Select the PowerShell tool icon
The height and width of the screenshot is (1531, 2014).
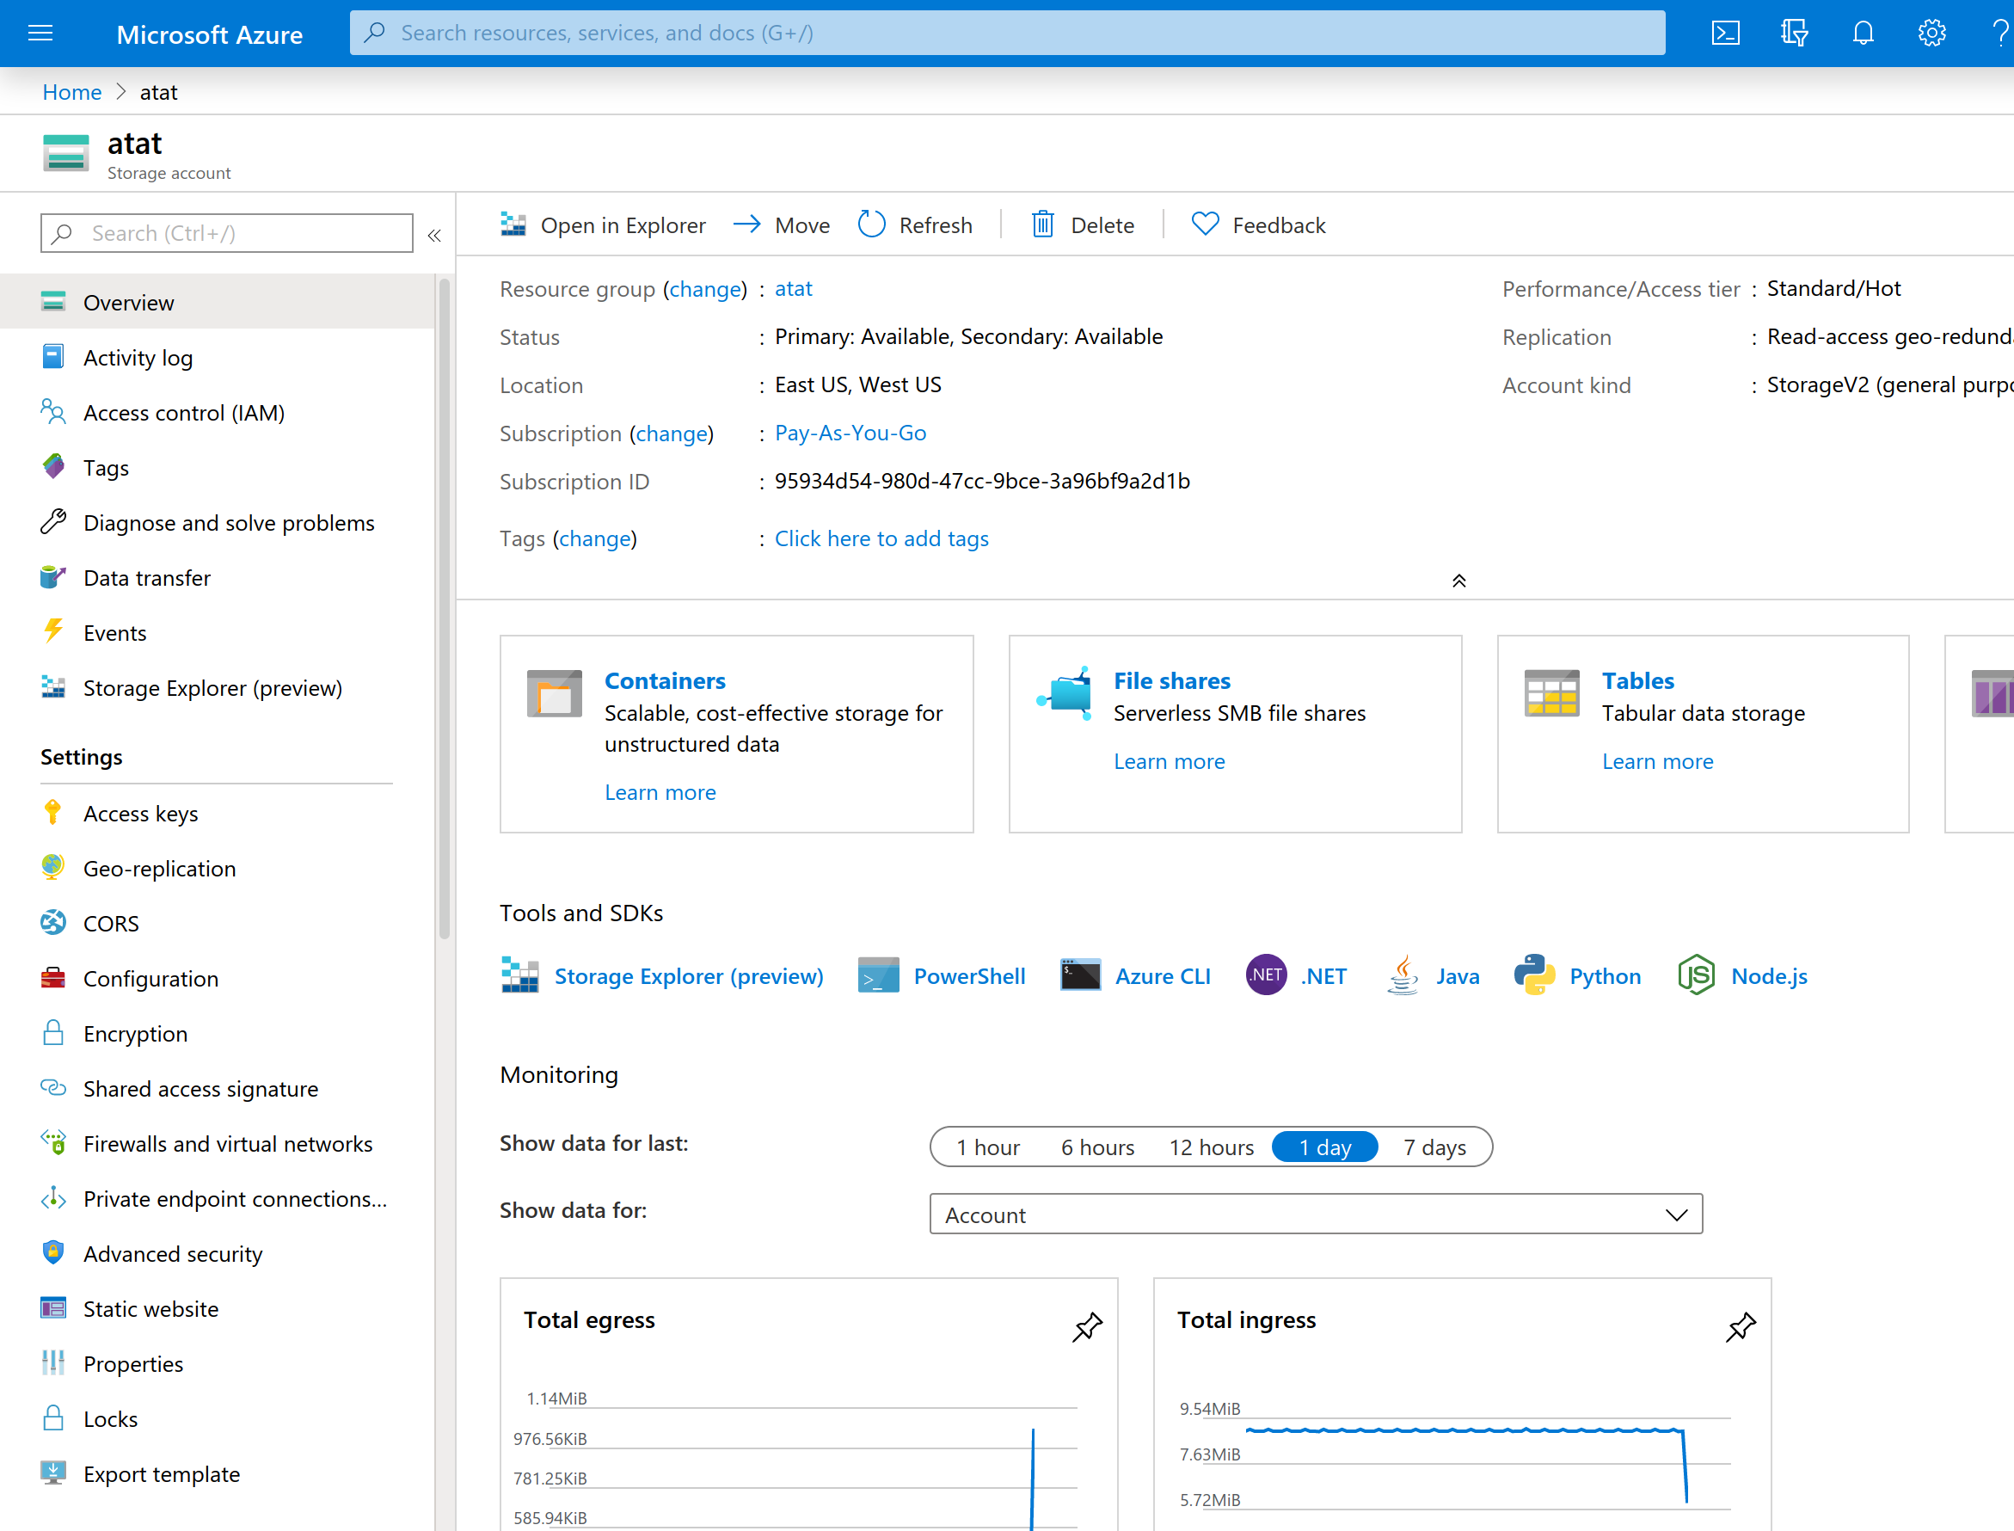(x=877, y=975)
